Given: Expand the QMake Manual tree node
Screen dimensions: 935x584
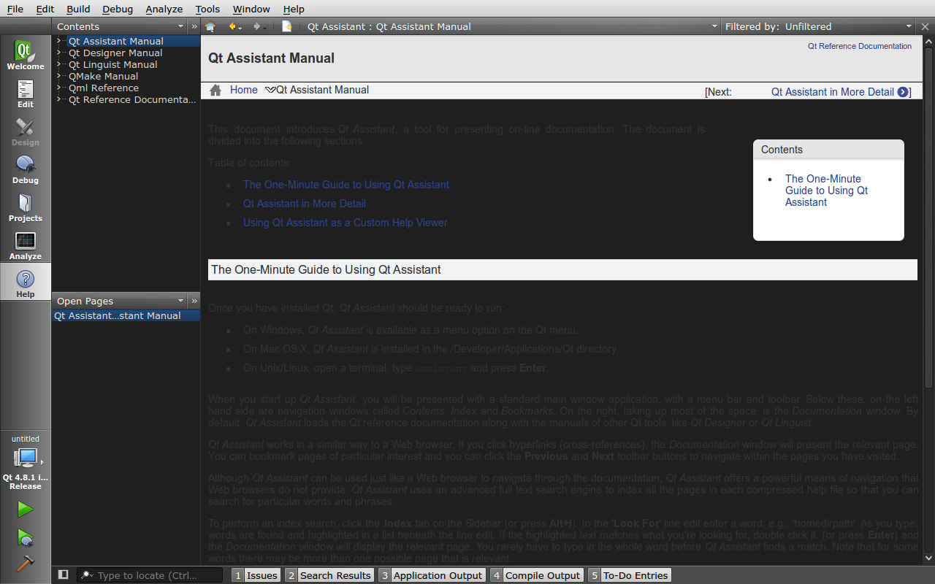Looking at the screenshot, I should coord(59,77).
